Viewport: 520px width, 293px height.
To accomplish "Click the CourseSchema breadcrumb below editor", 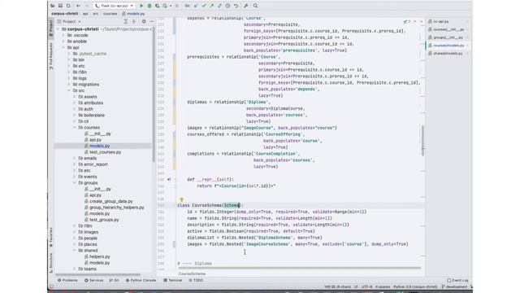I will point(192,273).
